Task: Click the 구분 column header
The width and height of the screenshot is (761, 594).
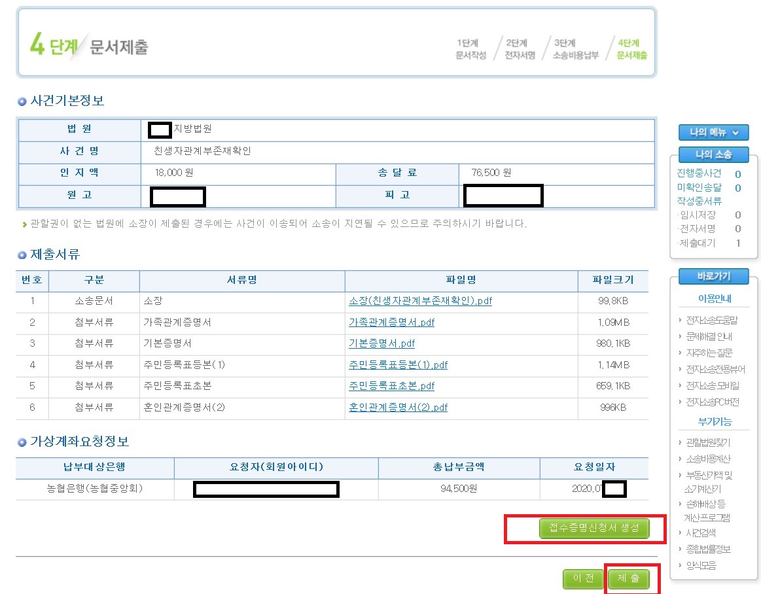Action: (94, 280)
